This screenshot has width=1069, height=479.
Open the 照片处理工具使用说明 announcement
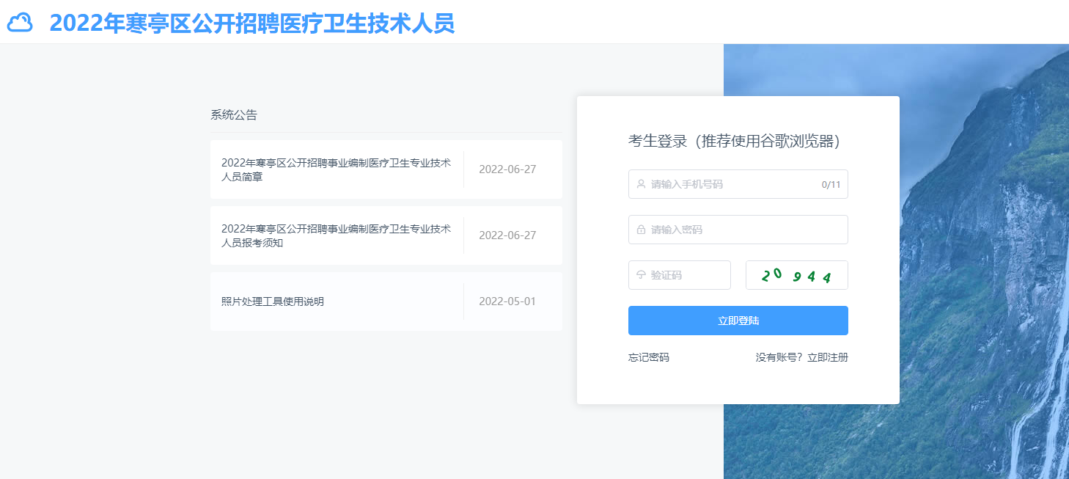[272, 301]
